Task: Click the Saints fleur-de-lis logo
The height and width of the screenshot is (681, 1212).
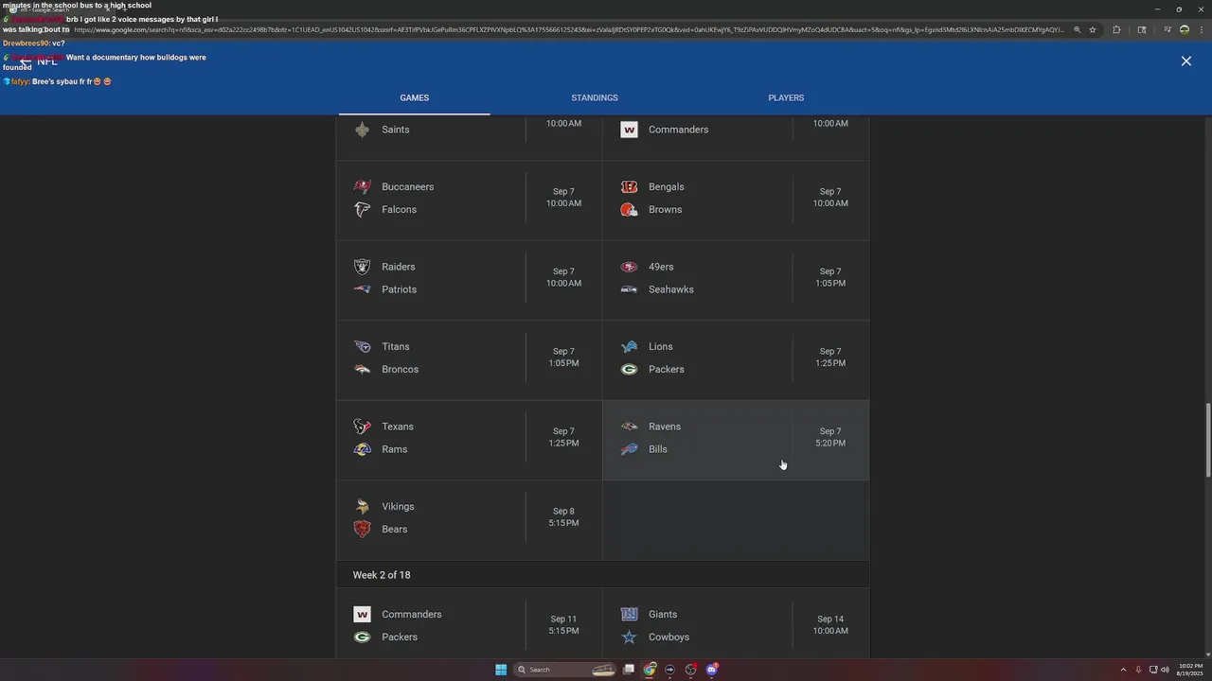Action: [362, 130]
